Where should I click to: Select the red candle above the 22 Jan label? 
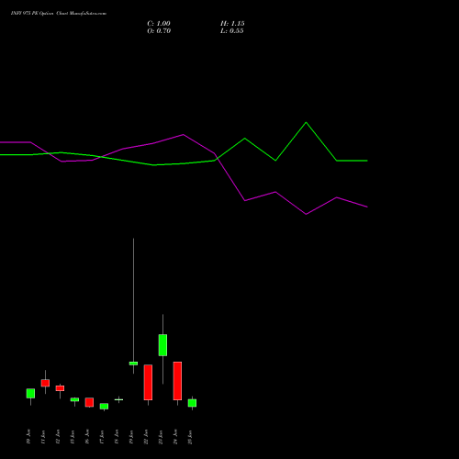click(x=148, y=382)
